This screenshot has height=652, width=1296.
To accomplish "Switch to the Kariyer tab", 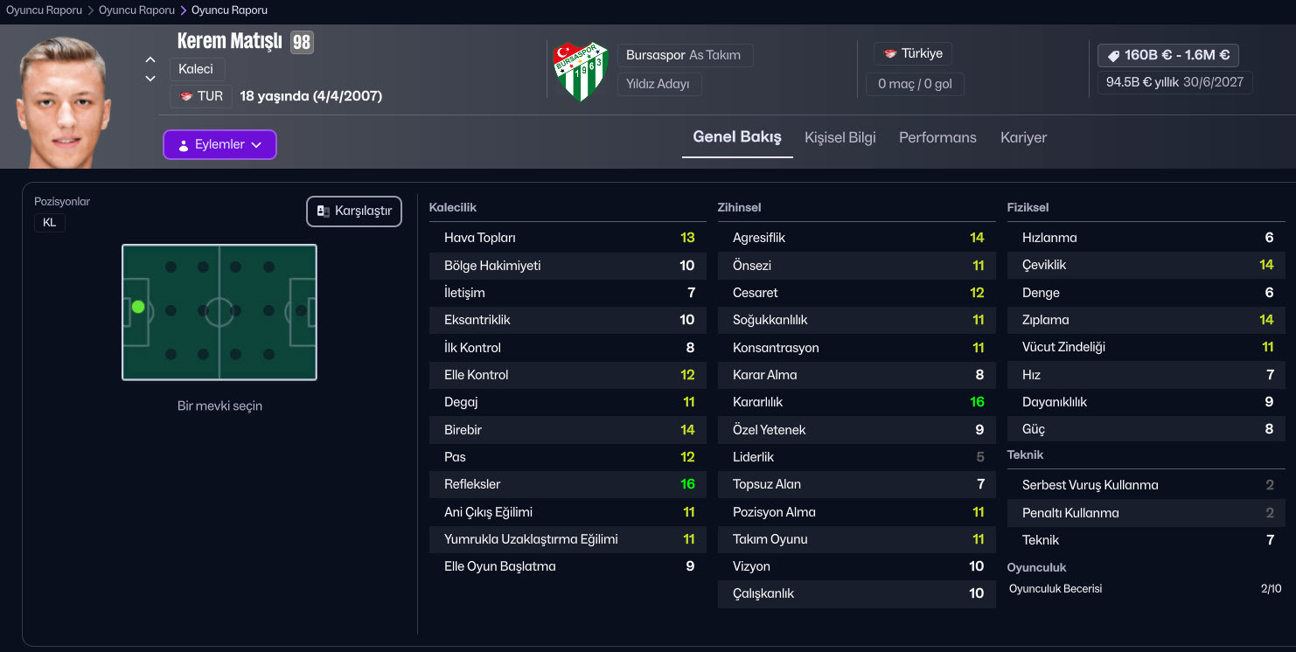I will click(x=1023, y=137).
